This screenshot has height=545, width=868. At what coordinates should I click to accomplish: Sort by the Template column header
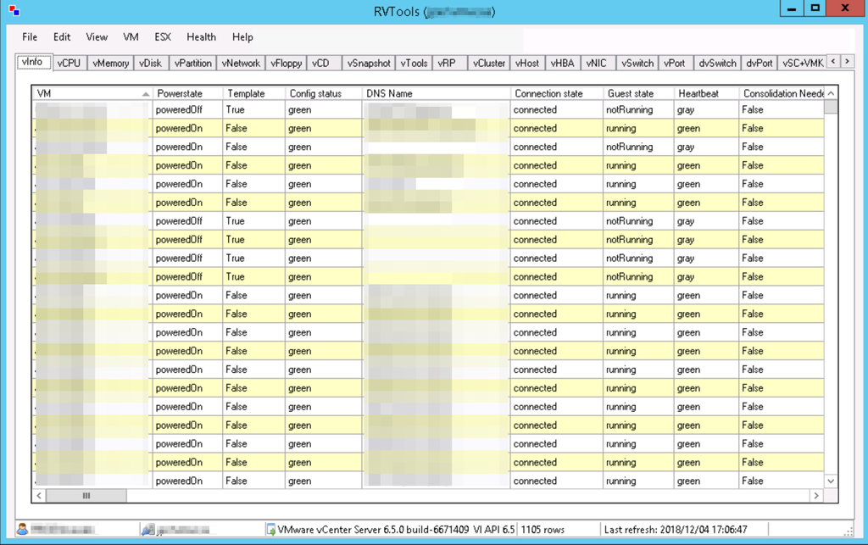pyautogui.click(x=254, y=93)
